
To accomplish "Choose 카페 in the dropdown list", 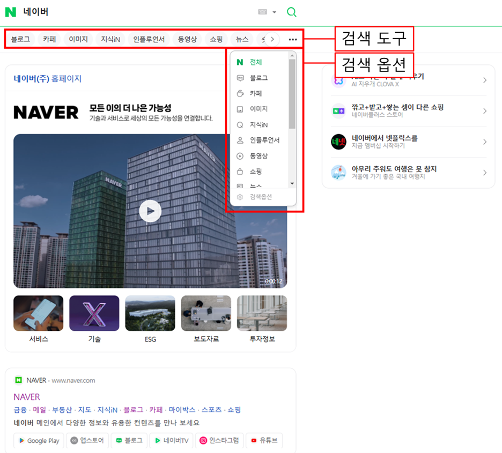I will coord(260,93).
